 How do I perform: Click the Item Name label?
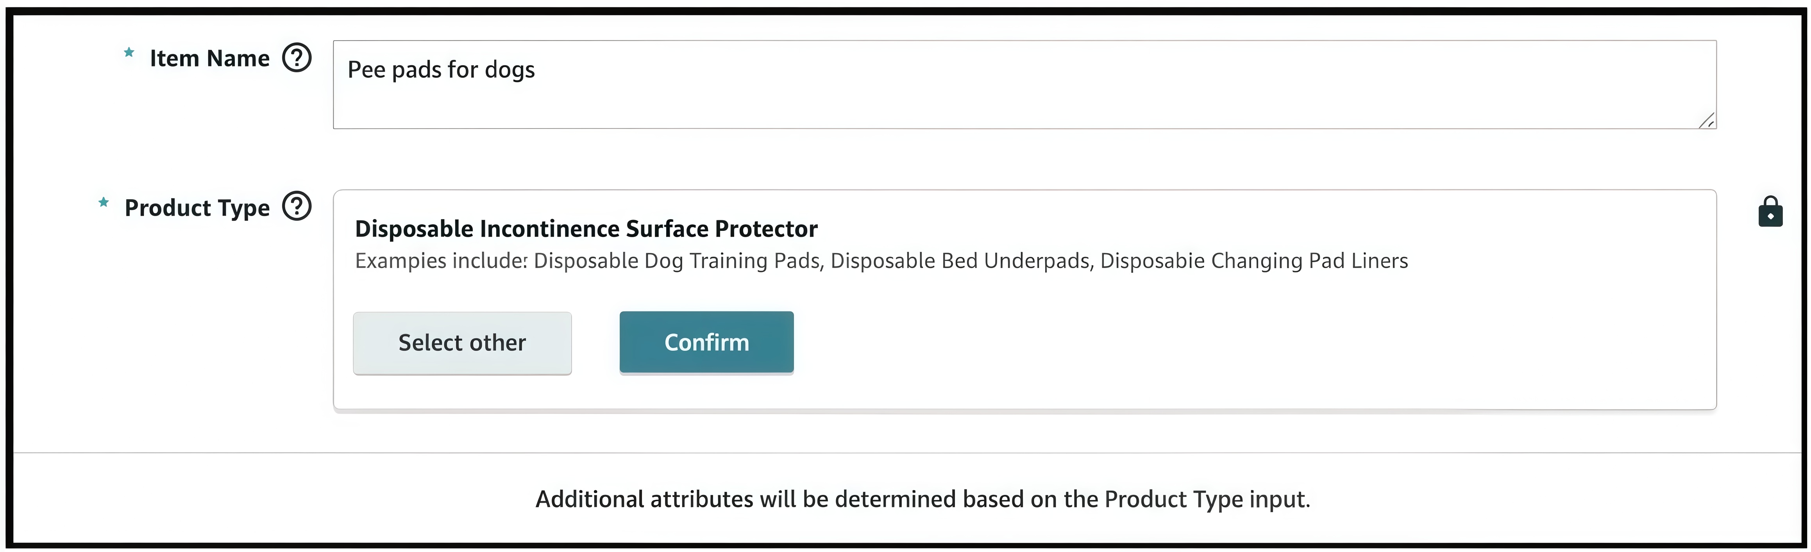pos(209,58)
